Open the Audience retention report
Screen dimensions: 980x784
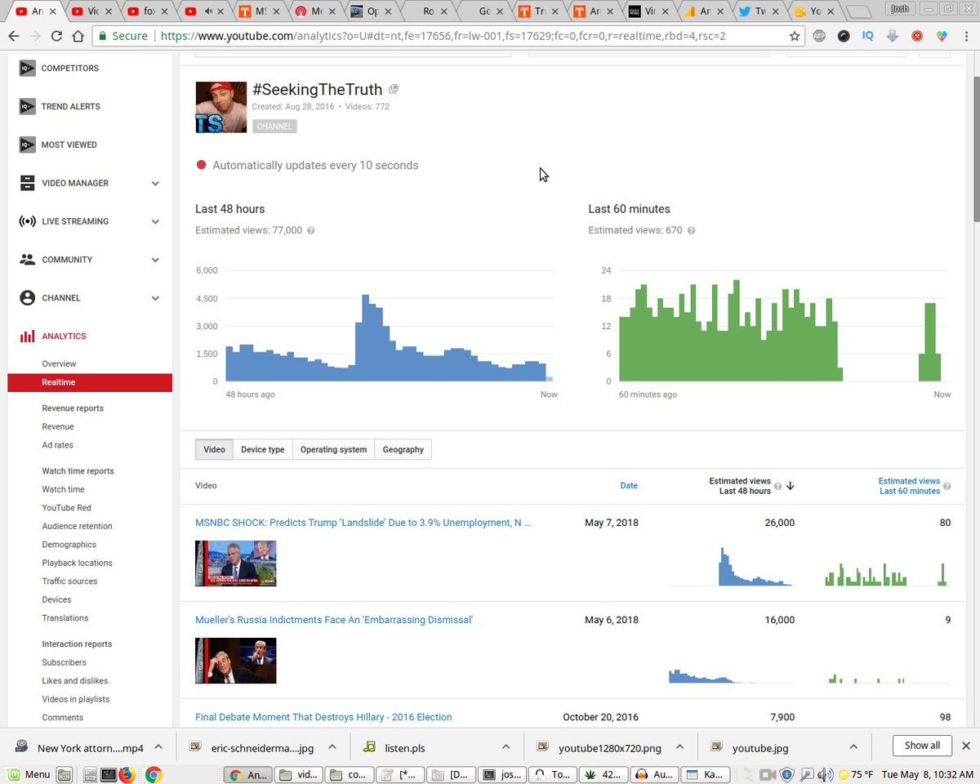click(77, 526)
